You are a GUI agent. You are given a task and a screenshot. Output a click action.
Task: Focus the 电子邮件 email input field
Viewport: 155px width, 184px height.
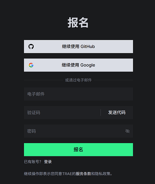pos(78,94)
